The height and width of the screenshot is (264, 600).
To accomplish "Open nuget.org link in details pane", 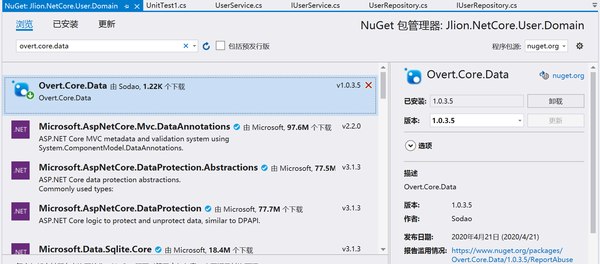I will coord(568,76).
